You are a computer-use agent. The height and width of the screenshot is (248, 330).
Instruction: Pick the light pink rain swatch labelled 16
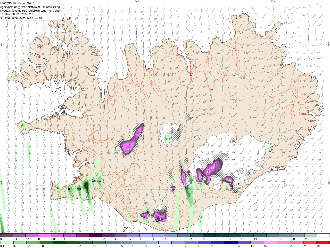click(271, 243)
